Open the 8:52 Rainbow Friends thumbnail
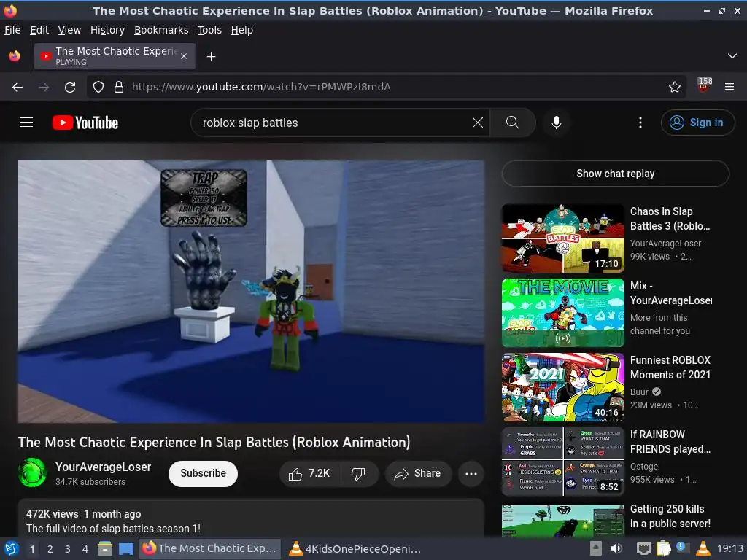 point(563,462)
